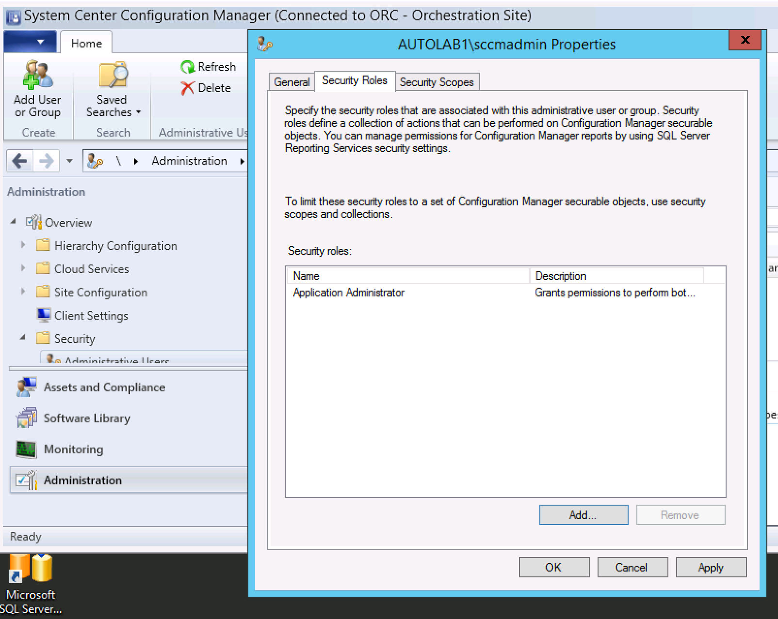Select Hierarchy Configuration in the tree
This screenshot has height=619, width=778.
click(x=116, y=246)
